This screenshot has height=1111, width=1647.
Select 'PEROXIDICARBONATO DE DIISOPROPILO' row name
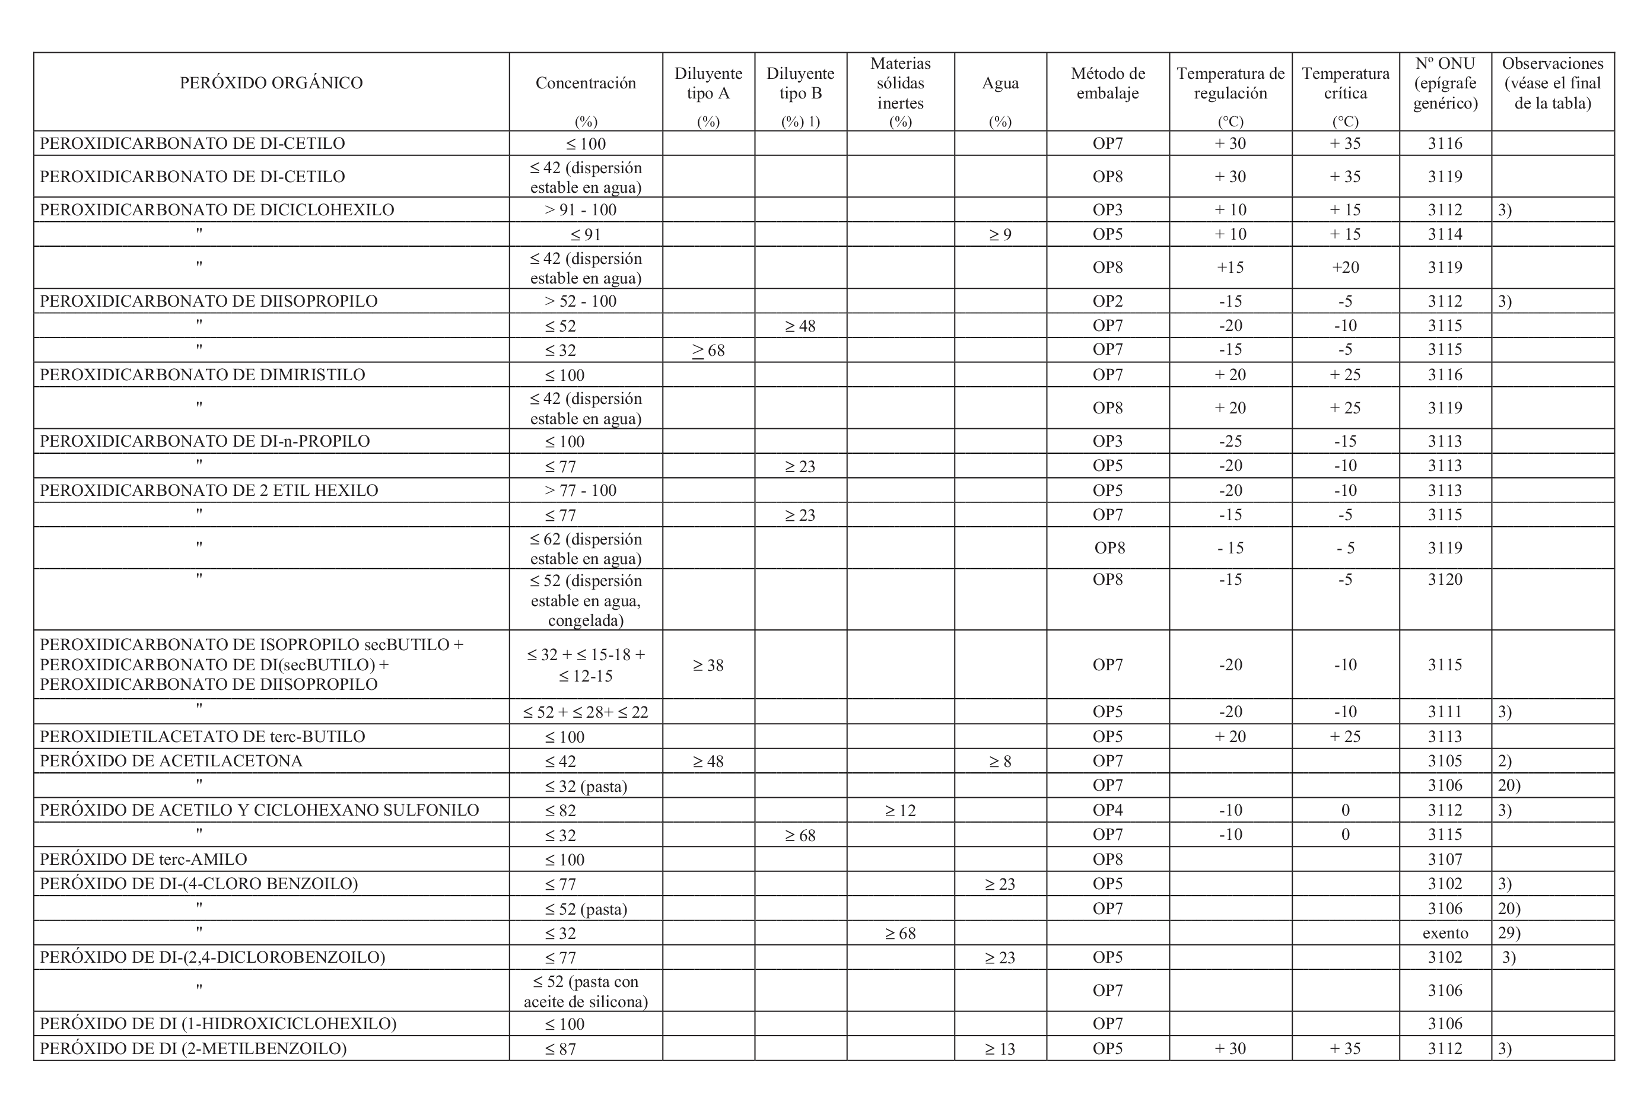[208, 301]
